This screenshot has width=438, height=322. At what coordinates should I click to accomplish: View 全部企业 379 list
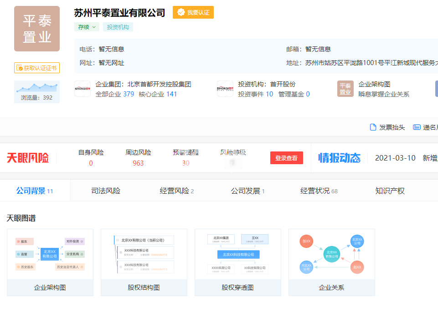coord(114,94)
